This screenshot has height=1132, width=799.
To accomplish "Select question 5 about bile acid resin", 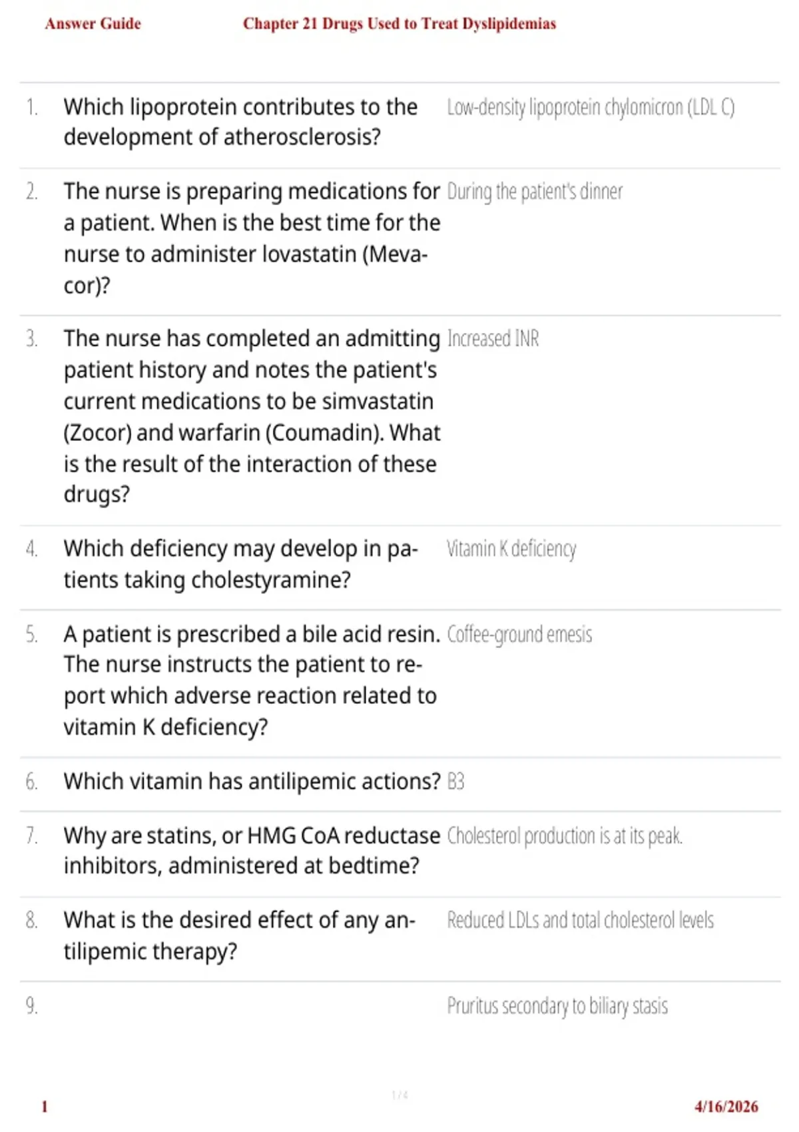I will click(x=252, y=680).
